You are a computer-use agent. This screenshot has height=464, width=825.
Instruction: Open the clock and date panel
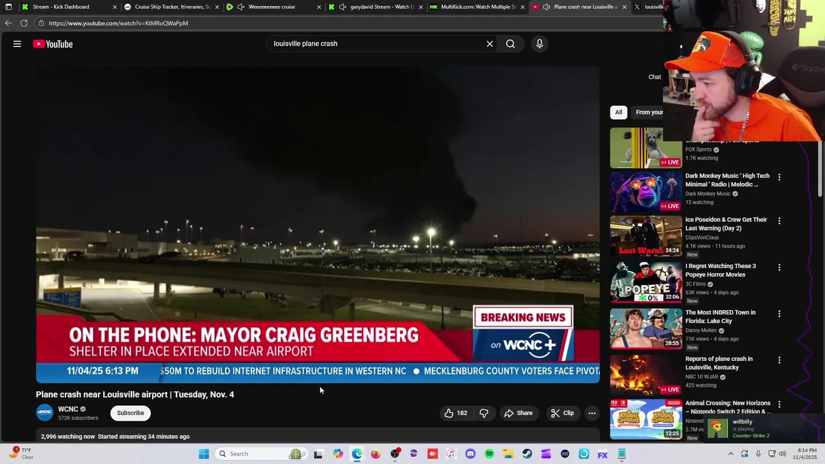806,454
